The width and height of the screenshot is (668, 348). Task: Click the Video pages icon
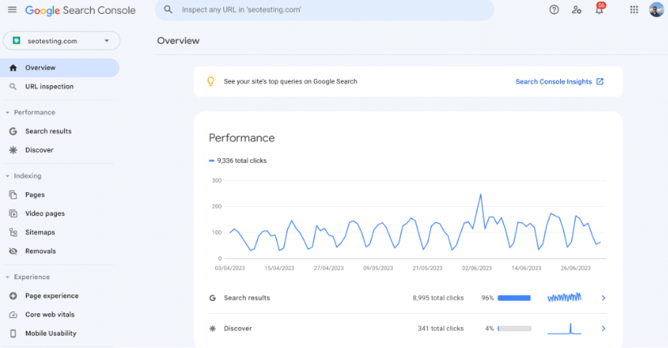coord(13,213)
